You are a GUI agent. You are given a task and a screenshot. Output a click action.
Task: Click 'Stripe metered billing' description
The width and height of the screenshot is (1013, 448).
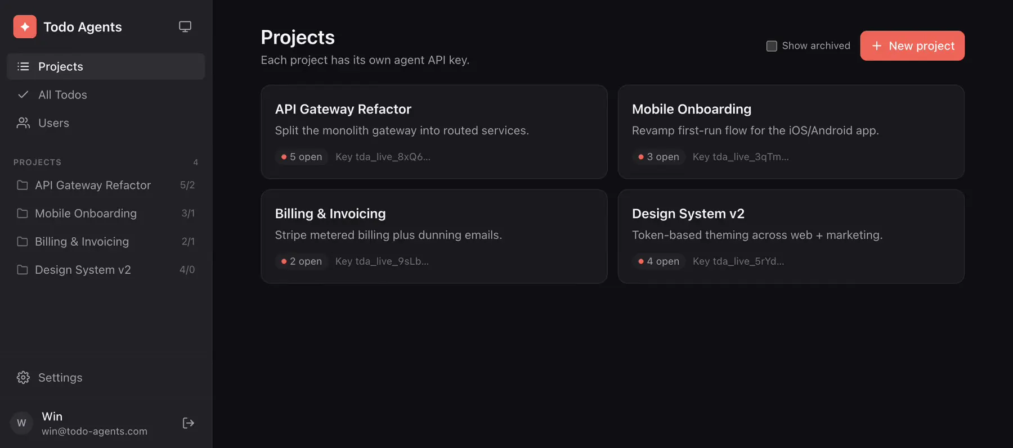point(388,235)
